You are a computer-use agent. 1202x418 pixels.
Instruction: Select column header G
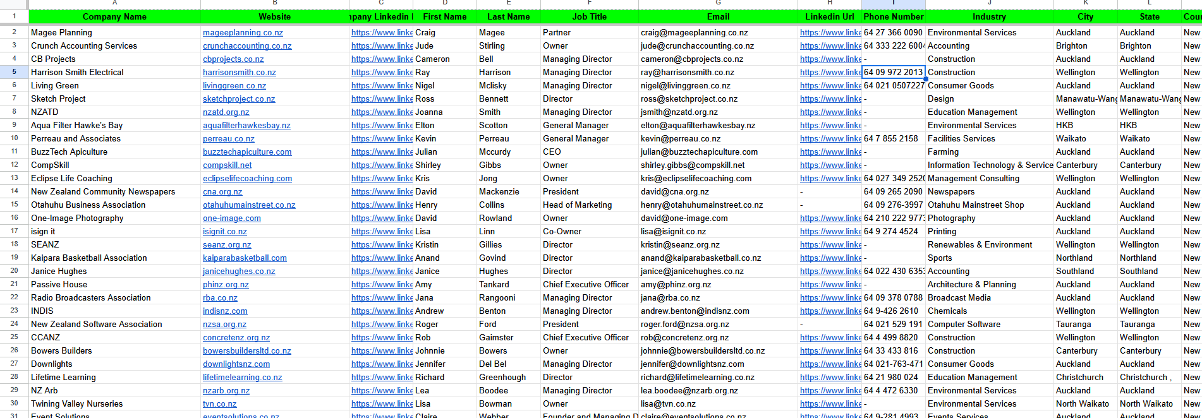click(719, 3)
